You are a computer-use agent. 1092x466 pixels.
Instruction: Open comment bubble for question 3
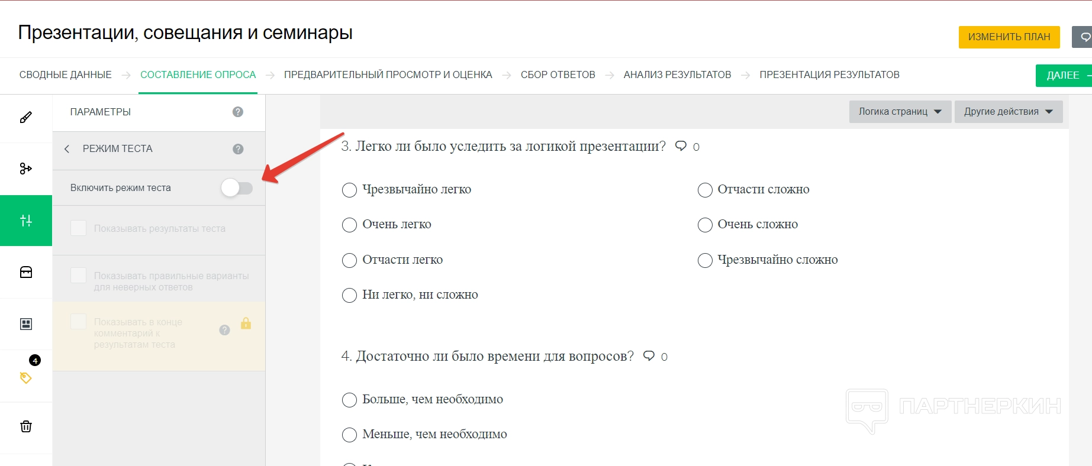(681, 145)
